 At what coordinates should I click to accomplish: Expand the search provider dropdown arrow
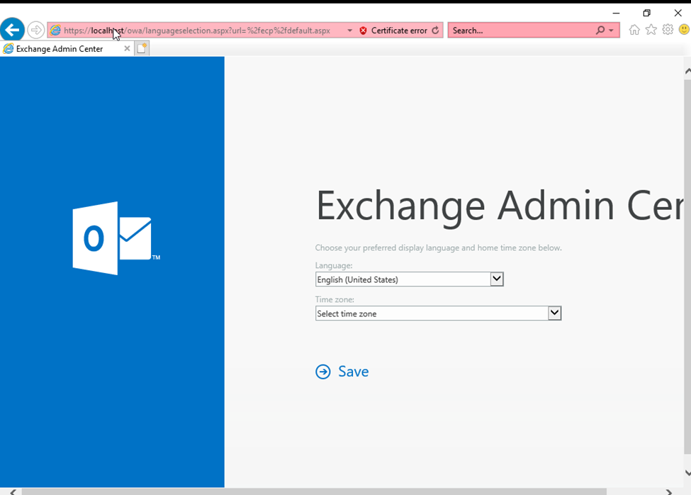[x=611, y=30]
